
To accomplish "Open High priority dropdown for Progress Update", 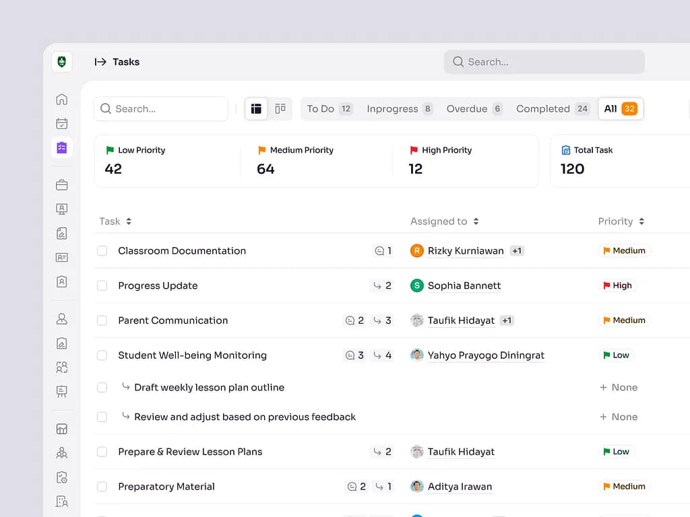I will click(617, 285).
